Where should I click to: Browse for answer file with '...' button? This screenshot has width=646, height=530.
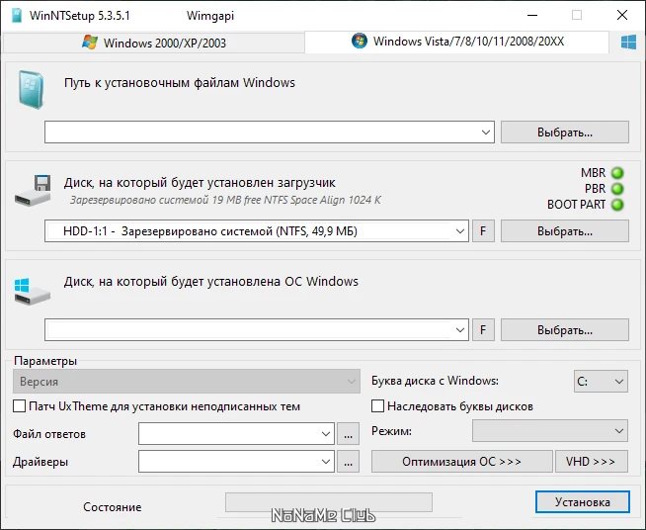point(348,434)
